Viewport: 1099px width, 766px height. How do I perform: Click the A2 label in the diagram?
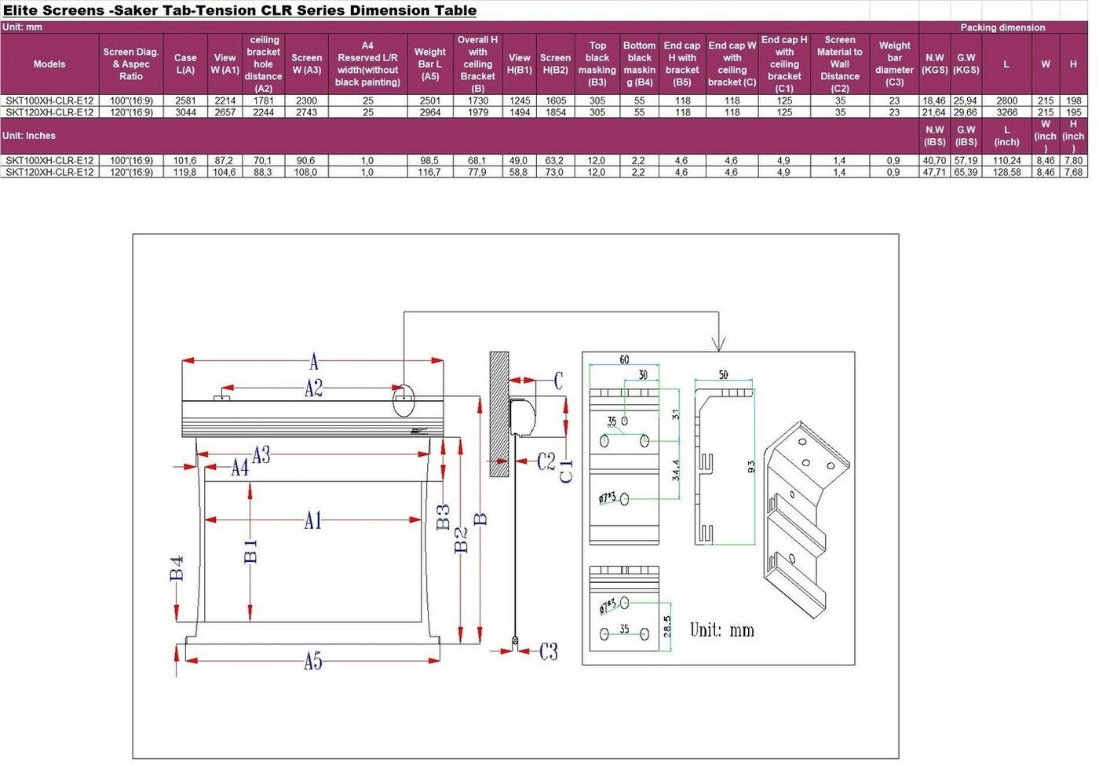click(313, 388)
